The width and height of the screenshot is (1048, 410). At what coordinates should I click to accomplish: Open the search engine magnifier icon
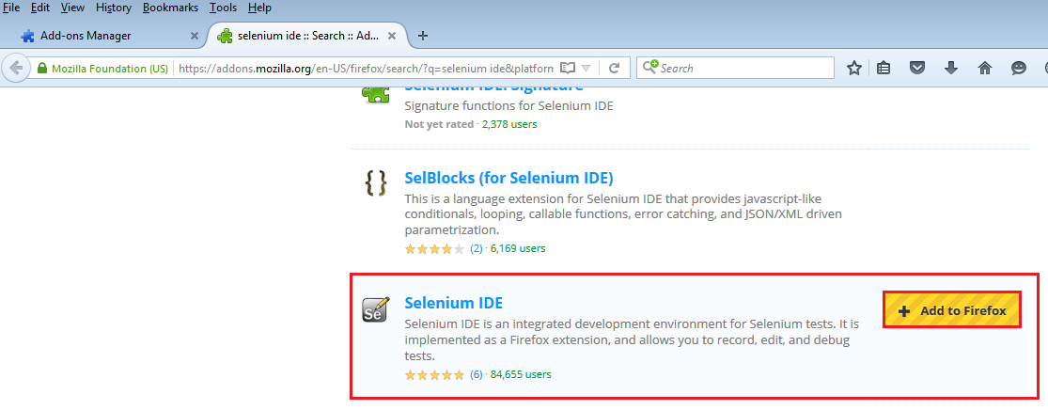click(650, 68)
